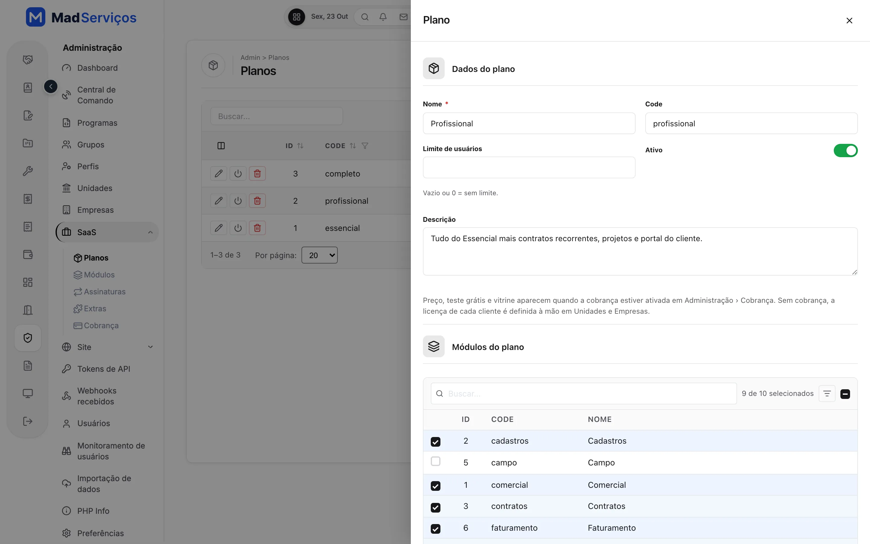The height and width of the screenshot is (544, 870).
Task: Open the mail envelope icon in top bar
Action: (403, 17)
